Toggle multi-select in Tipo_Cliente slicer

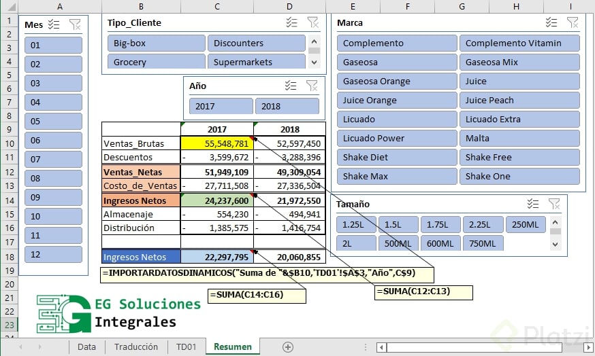(291, 22)
